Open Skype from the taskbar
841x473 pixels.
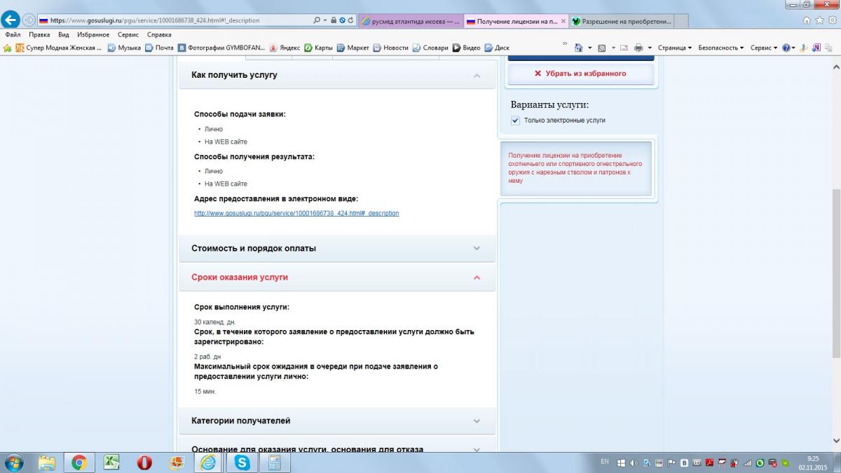pos(242,462)
